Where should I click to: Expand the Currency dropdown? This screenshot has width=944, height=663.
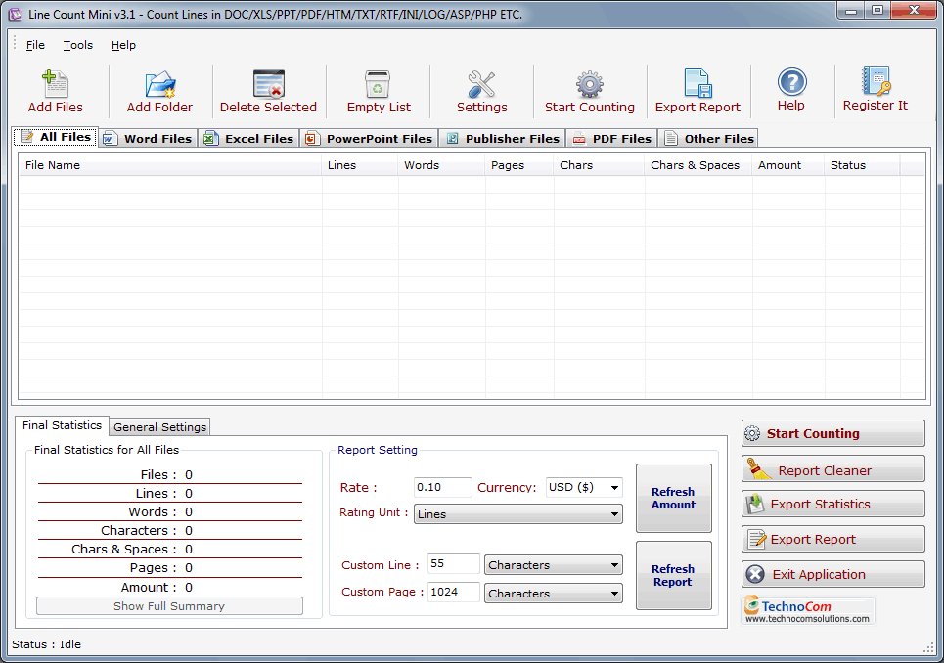point(584,487)
